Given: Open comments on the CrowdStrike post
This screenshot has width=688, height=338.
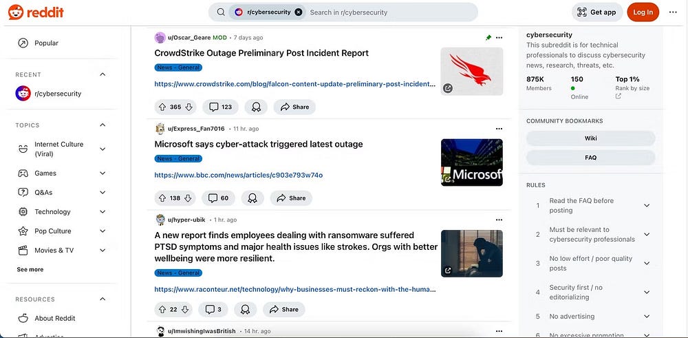Looking at the screenshot, I should (221, 107).
